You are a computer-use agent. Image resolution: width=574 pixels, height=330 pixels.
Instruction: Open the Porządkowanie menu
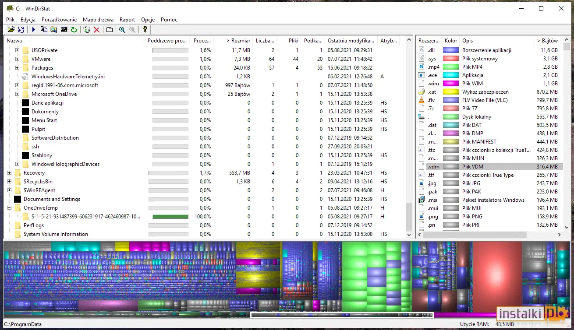click(x=59, y=20)
